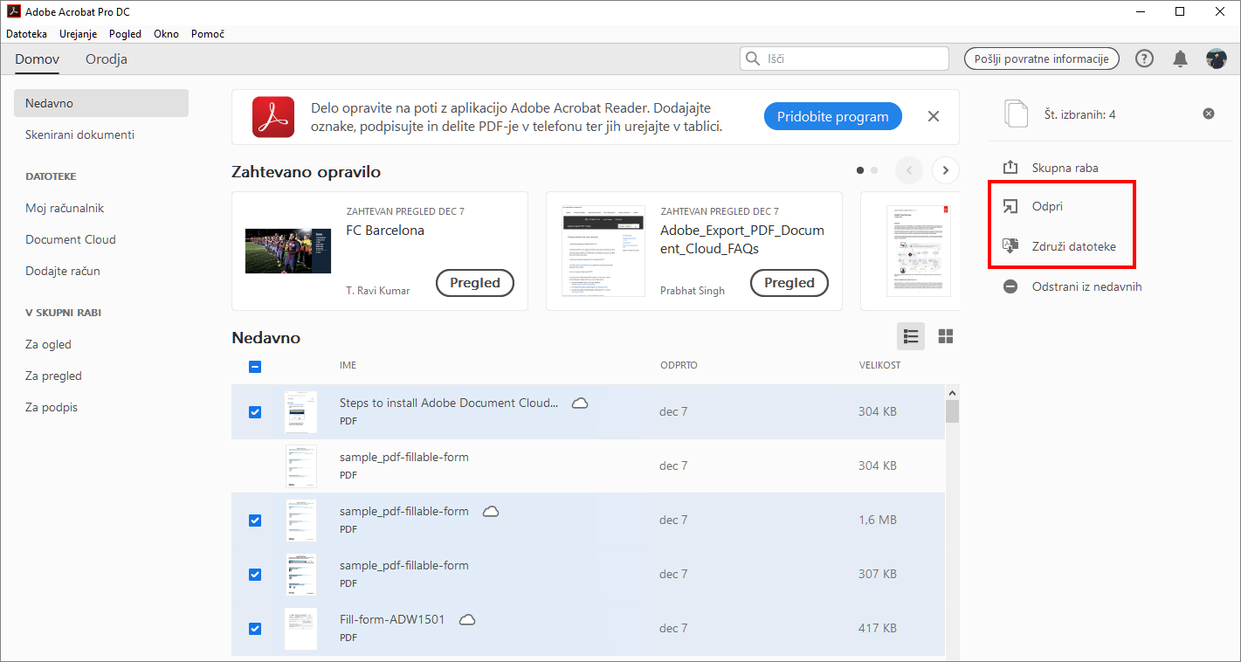
Task: Switch to the Domov tab
Action: (x=38, y=59)
